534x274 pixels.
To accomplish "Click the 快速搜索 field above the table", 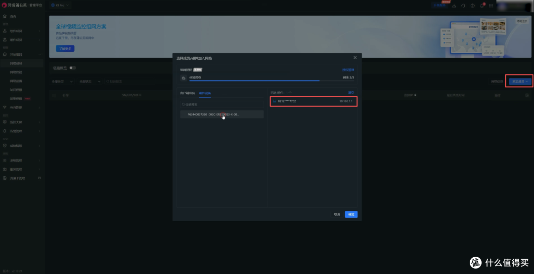I will pos(130,81).
